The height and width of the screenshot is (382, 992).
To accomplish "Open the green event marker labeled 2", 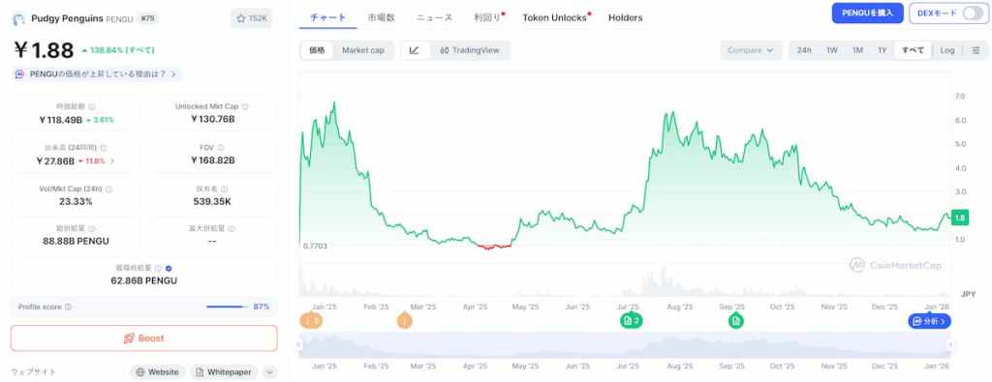I will pos(631,321).
